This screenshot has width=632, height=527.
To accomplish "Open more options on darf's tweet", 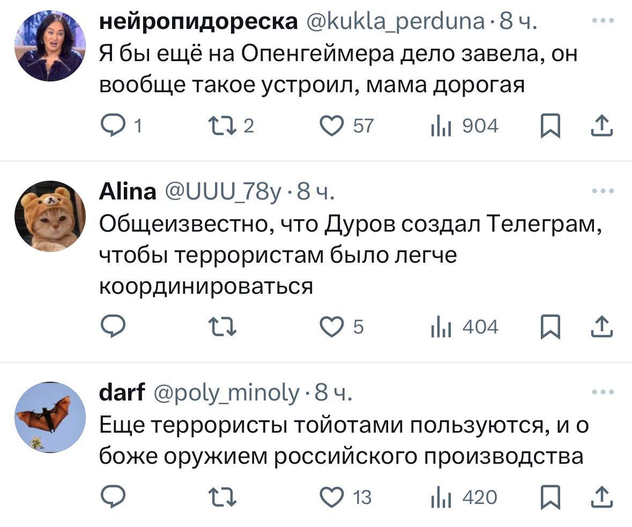I will [x=601, y=392].
